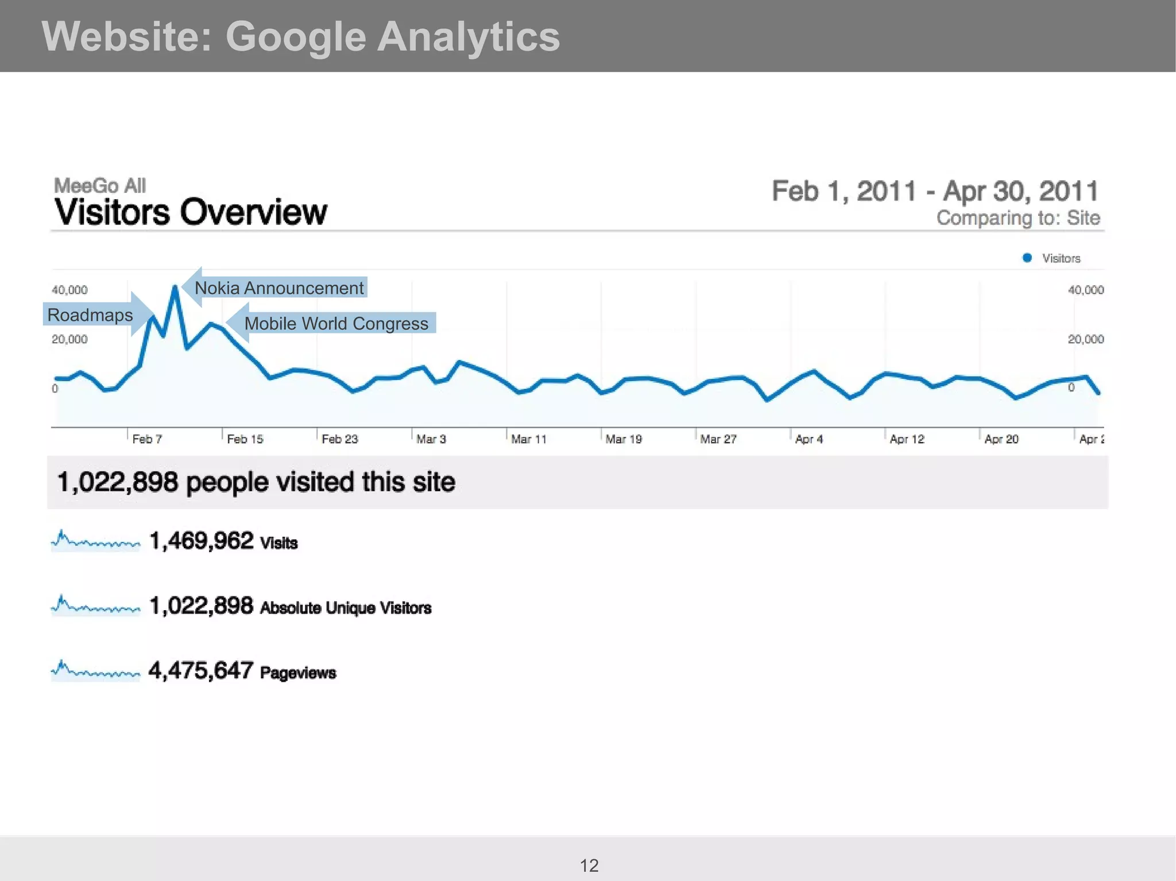Click the 'Visitors Overview' heading
Image resolution: width=1176 pixels, height=881 pixels.
click(x=191, y=212)
